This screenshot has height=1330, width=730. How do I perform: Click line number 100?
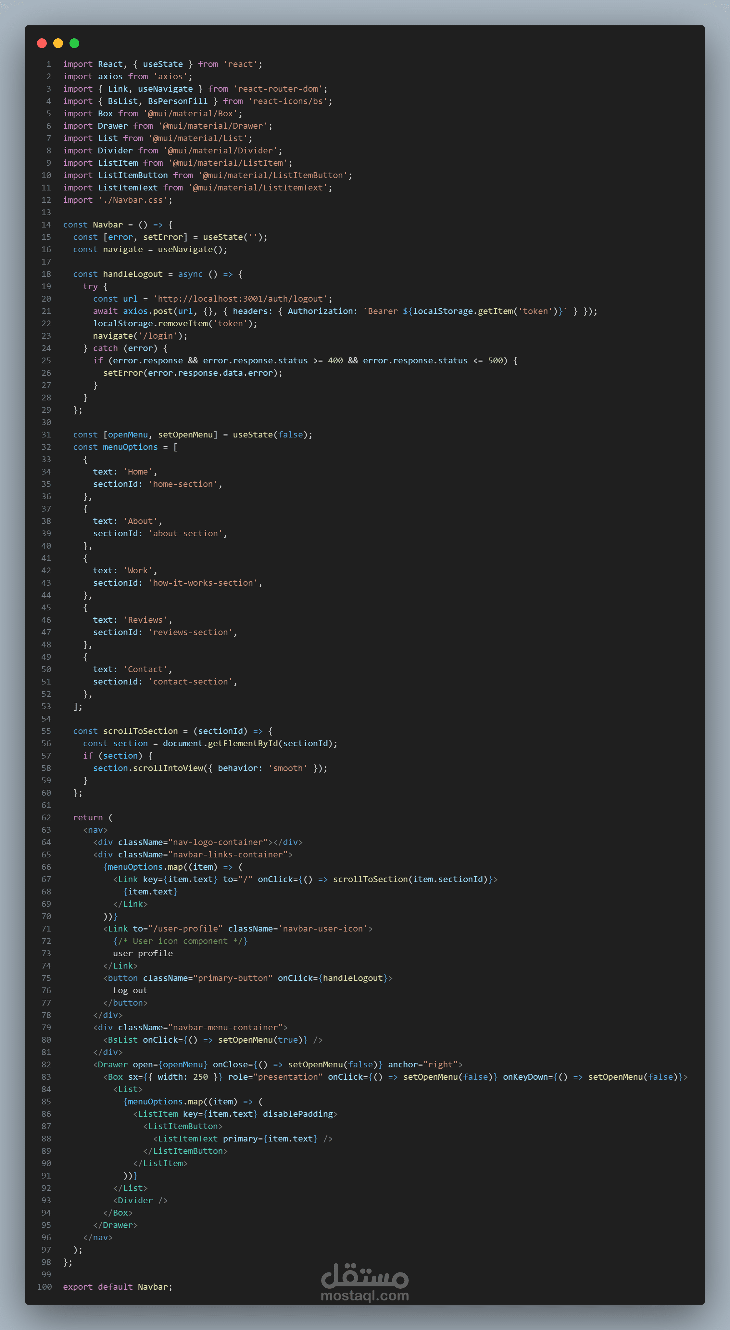tap(45, 1287)
